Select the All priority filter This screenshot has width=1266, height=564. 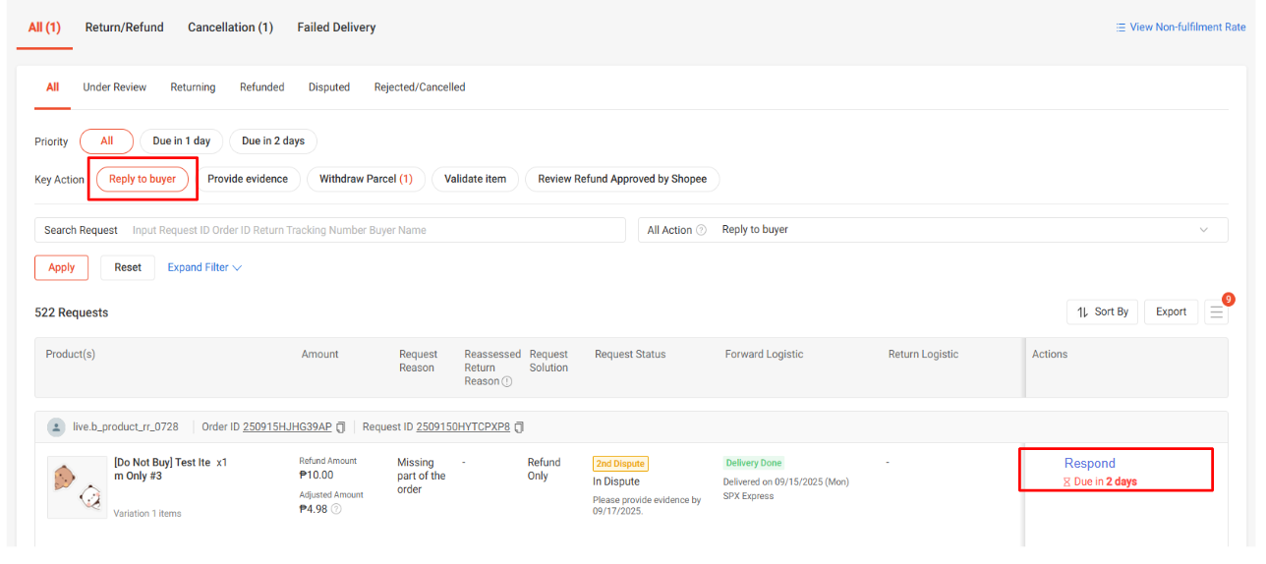[x=106, y=141]
